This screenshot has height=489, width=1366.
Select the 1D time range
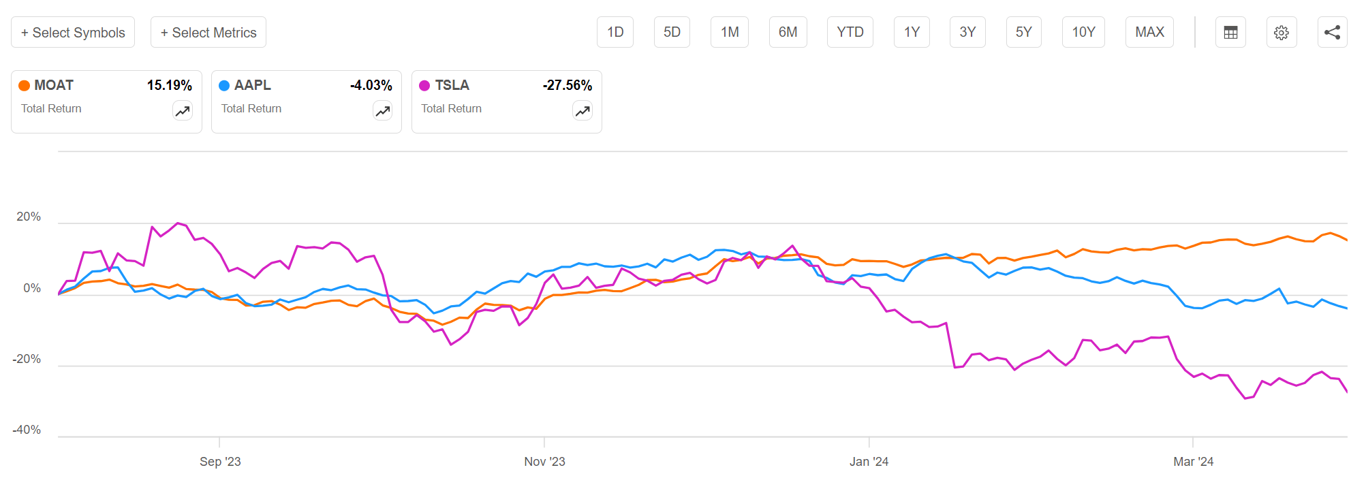(x=615, y=32)
